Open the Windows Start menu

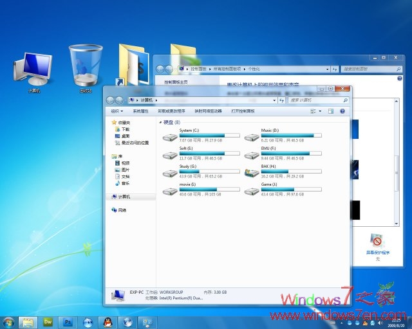coord(8,323)
